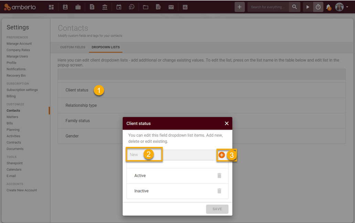Open the Reports chart icon

[x=185, y=7]
